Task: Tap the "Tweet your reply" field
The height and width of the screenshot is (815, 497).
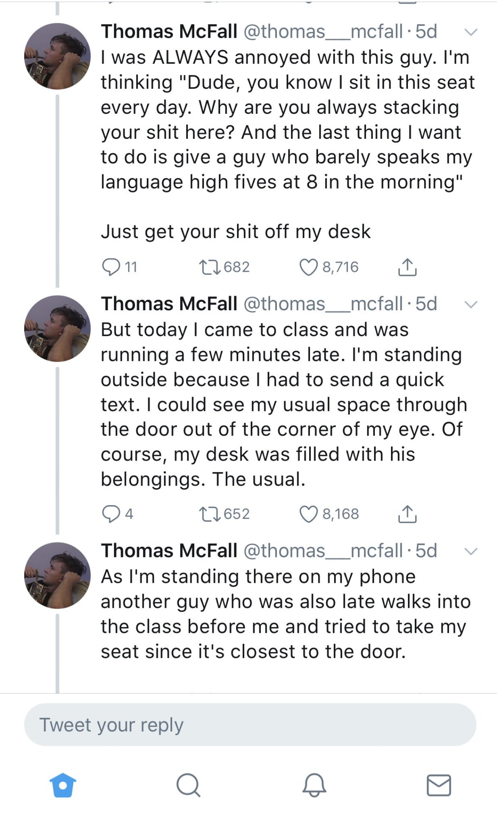Action: tap(250, 725)
